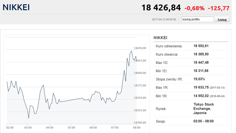Image resolution: width=236 pixels, height=133 pixels.
Task: Select the session hours 02:00 - 08:00
Action: coord(204,121)
